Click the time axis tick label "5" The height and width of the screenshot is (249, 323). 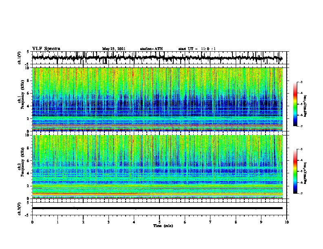pyautogui.click(x=159, y=222)
